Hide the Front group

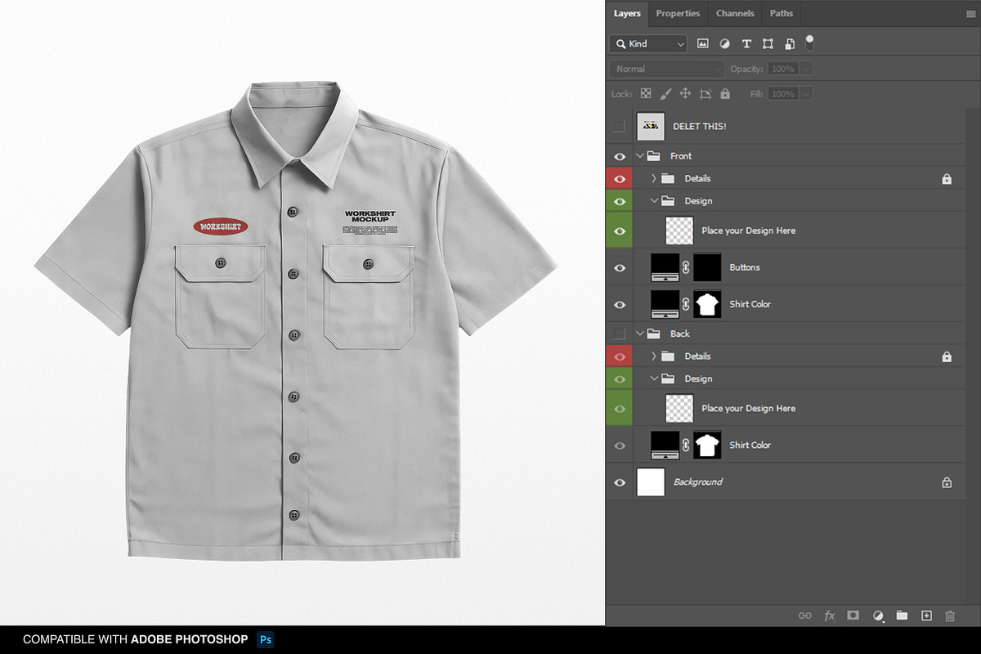[x=620, y=156]
